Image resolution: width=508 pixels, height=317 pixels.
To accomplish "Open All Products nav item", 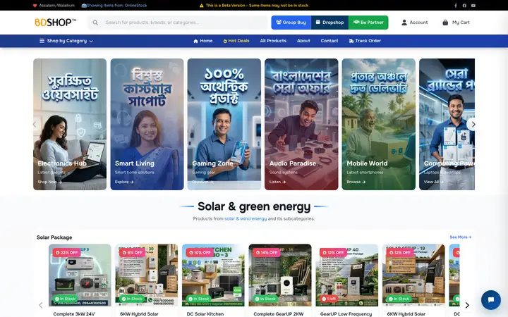I will tap(273, 41).
